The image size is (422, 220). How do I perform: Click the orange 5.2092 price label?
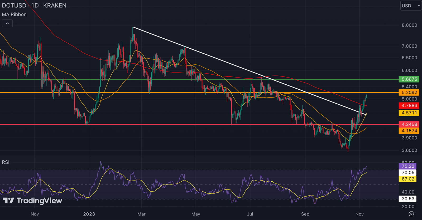409,93
